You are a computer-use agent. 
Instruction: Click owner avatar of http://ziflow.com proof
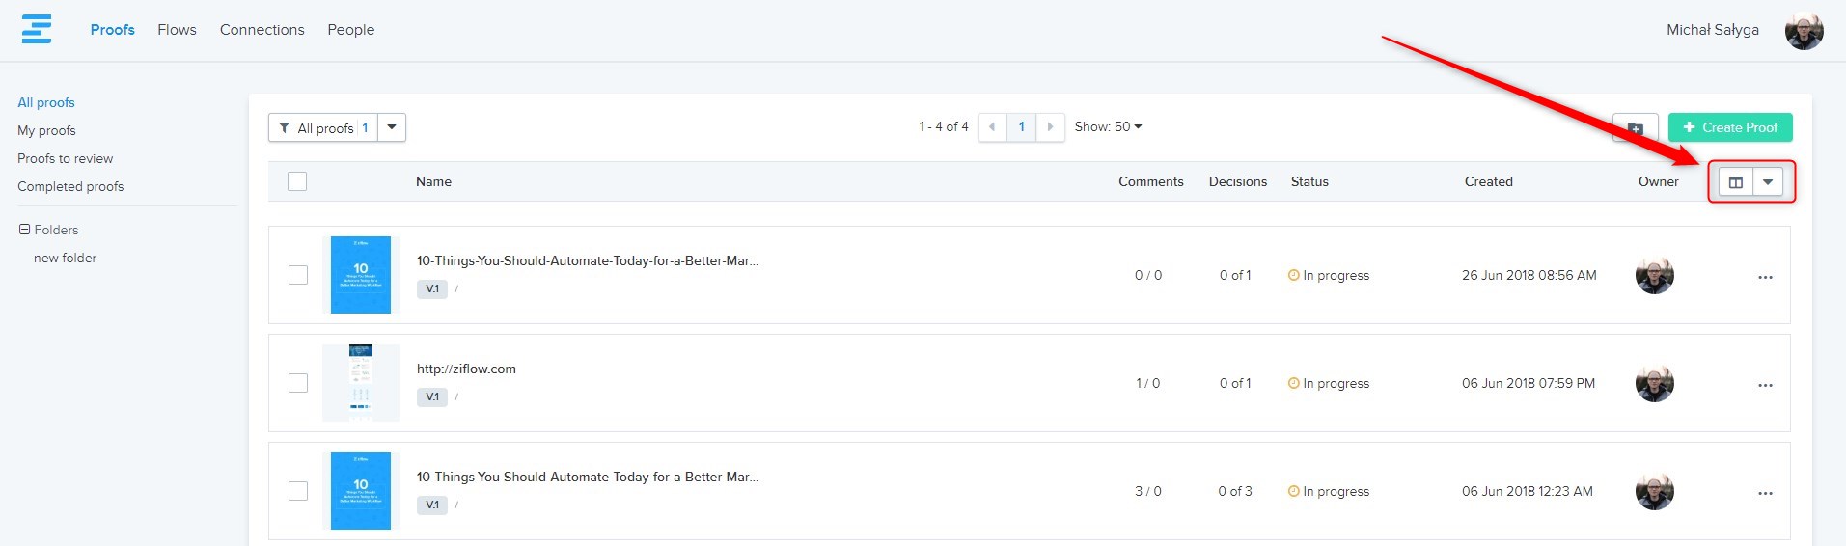point(1654,383)
